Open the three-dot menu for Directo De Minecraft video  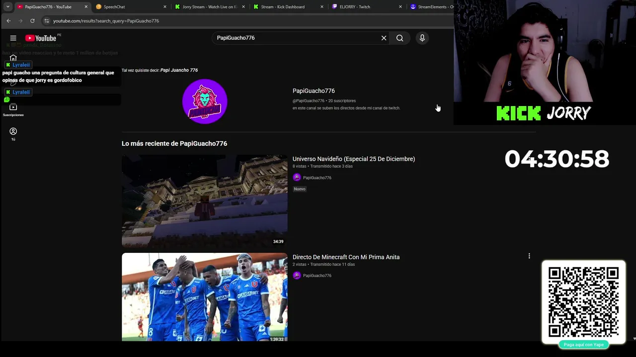(529, 256)
